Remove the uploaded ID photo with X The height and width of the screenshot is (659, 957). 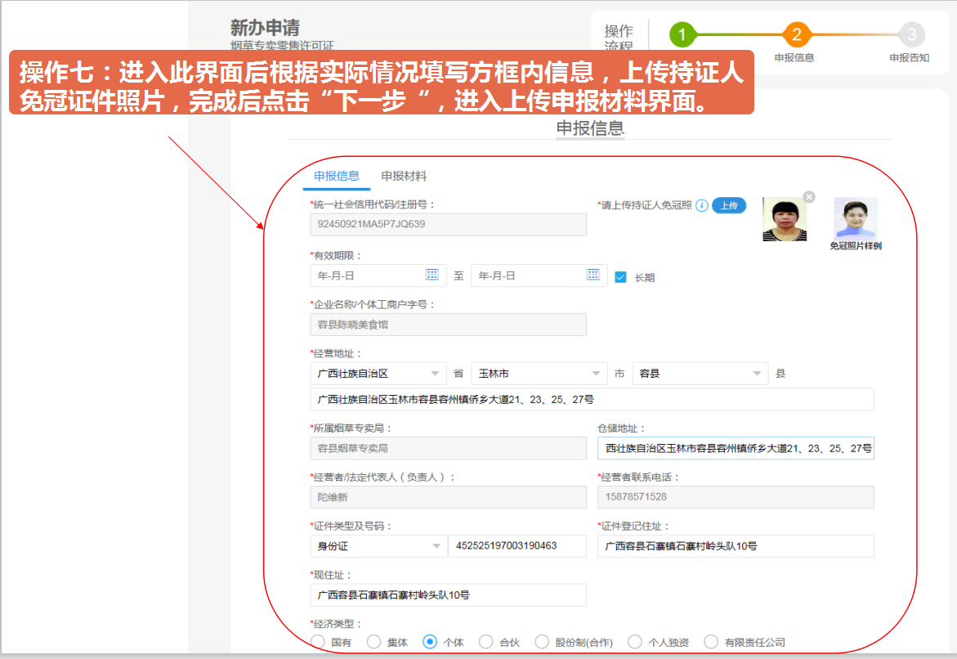808,197
